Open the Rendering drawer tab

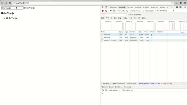coord(127,87)
